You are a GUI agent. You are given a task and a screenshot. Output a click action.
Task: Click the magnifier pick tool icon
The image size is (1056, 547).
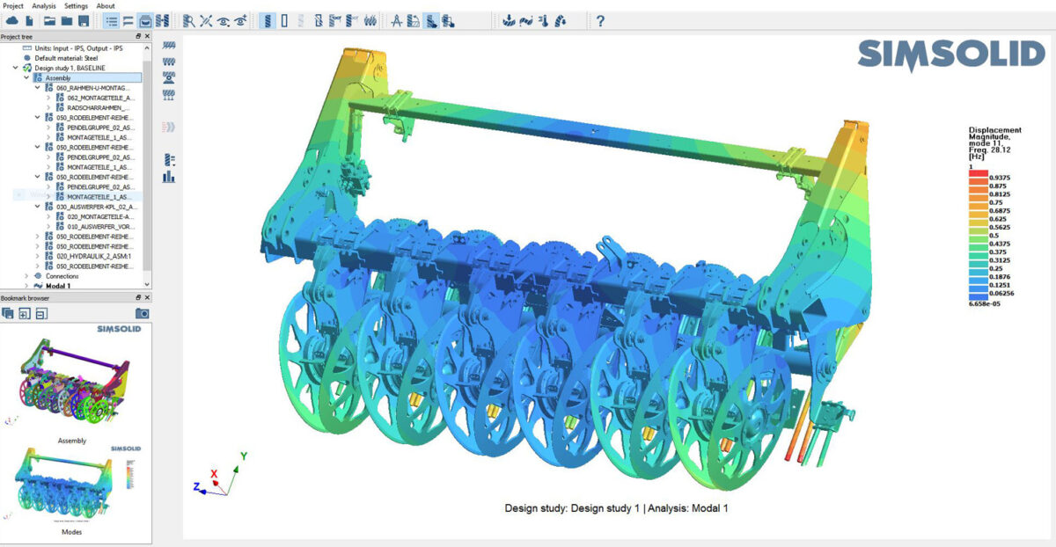tap(188, 20)
